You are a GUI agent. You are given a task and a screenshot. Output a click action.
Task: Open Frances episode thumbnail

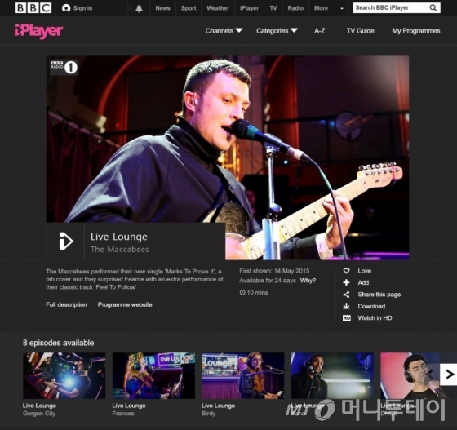(153, 375)
